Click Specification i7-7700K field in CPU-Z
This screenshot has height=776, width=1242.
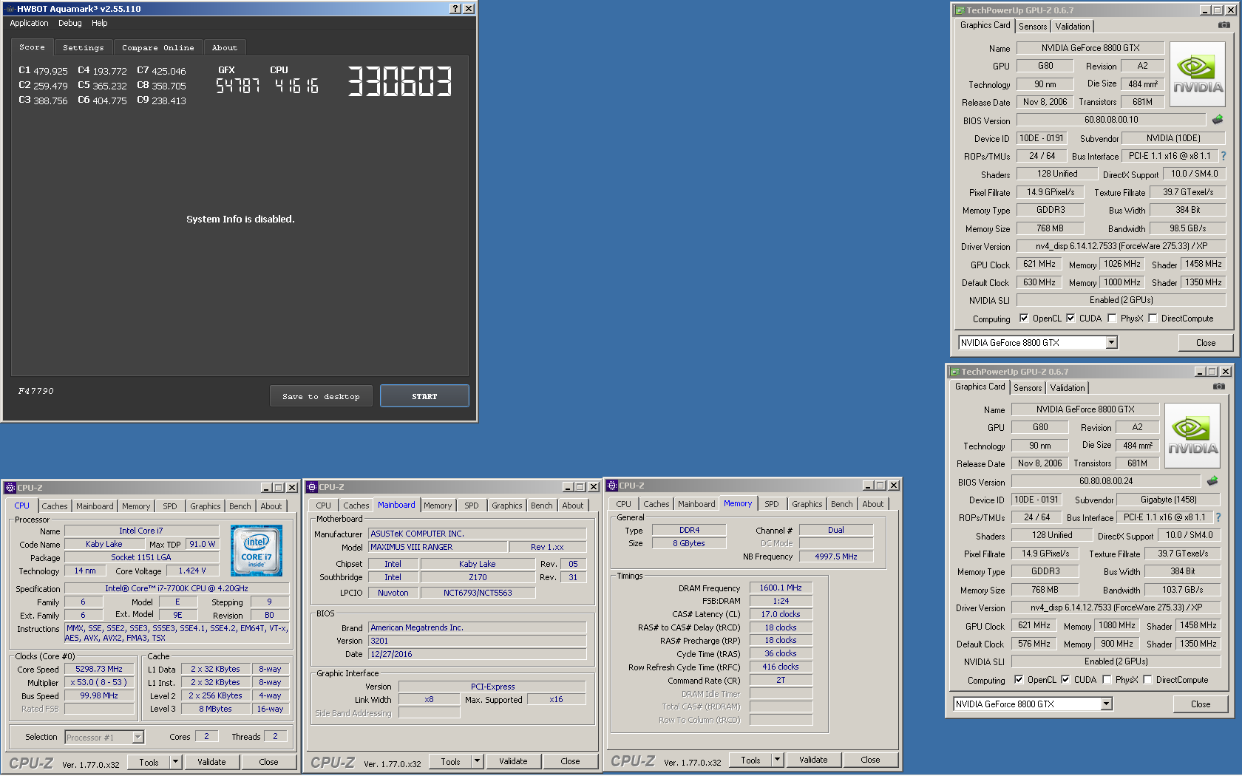click(177, 588)
